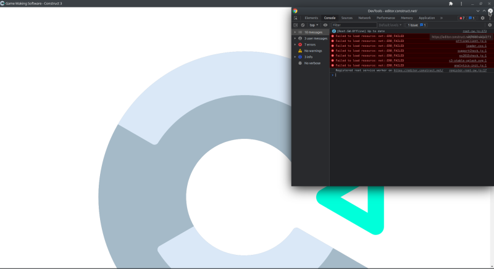This screenshot has height=269, width=494.
Task: Open the Memory tab
Action: point(407,18)
